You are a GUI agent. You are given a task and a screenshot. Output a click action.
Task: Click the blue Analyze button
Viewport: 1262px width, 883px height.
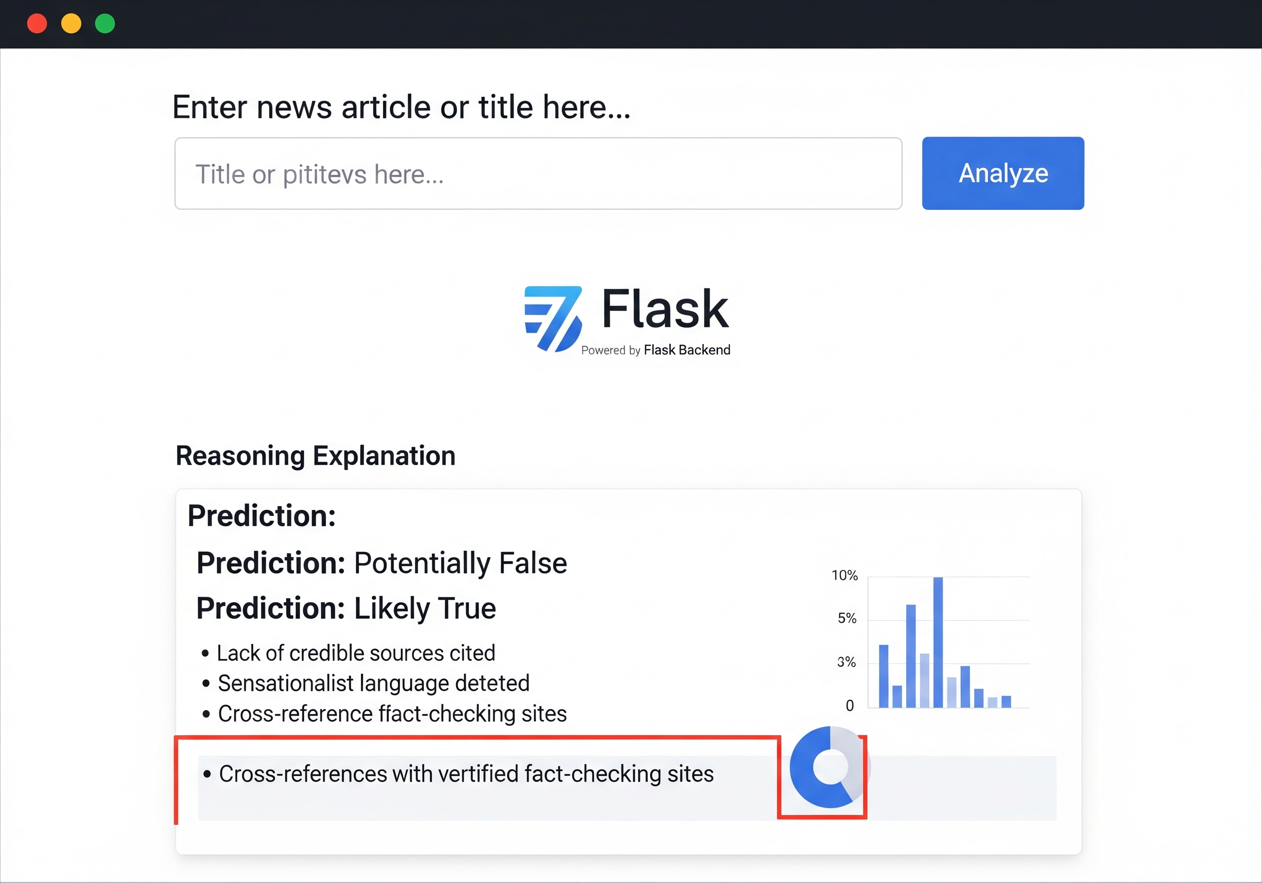[1003, 173]
